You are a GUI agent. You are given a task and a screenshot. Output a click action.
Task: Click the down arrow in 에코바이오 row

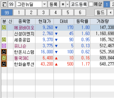click(56, 28)
